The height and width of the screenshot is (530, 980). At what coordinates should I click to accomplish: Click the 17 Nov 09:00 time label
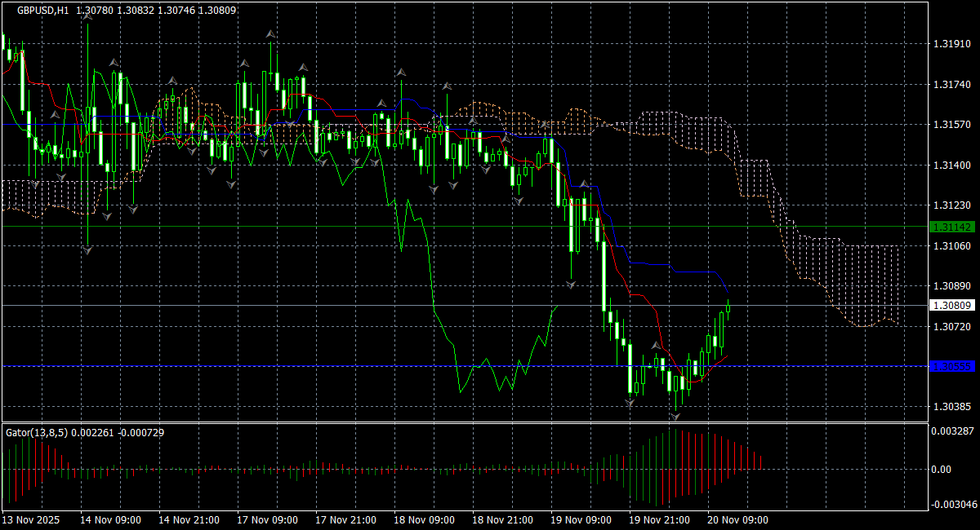(x=268, y=519)
